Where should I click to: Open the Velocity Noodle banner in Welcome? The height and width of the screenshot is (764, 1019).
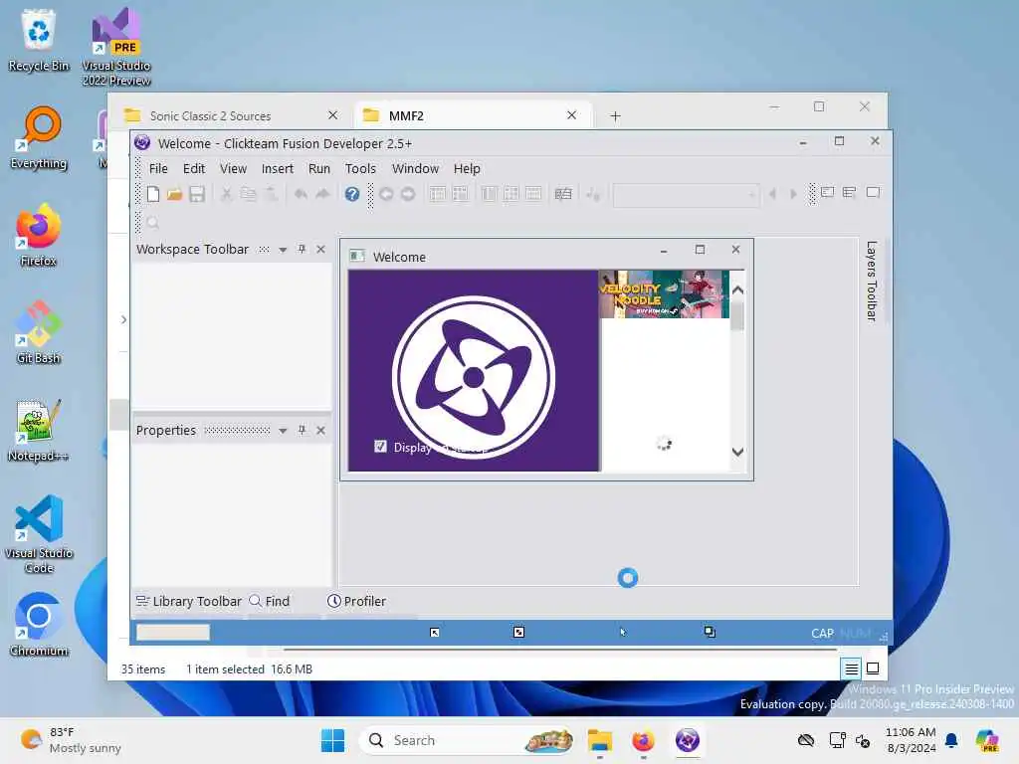click(664, 294)
